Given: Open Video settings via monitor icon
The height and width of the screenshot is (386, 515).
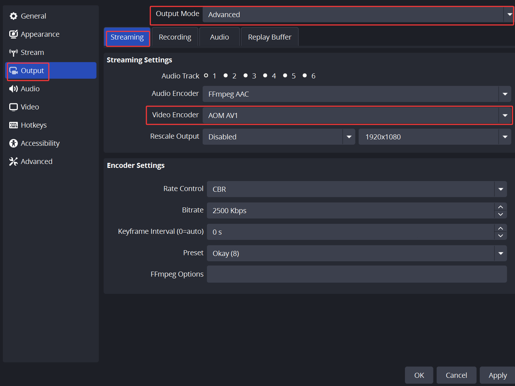Looking at the screenshot, I should point(14,107).
